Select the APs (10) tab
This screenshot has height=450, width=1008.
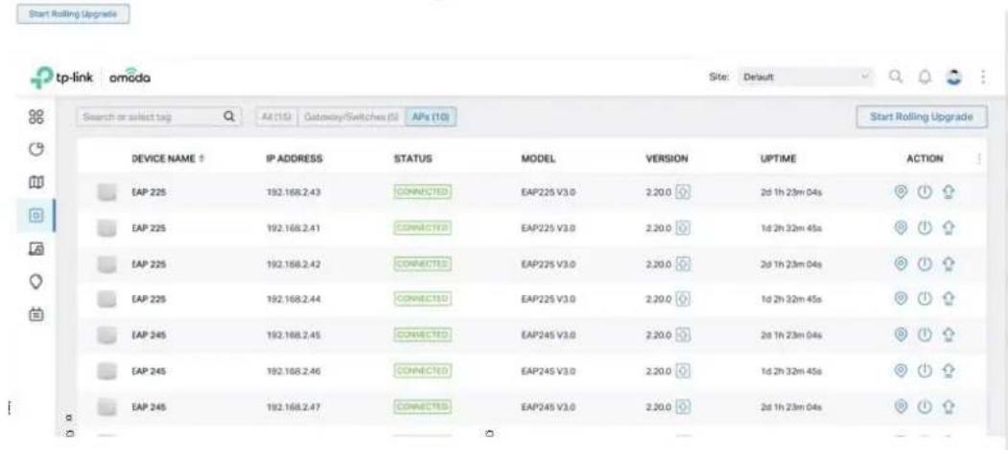pyautogui.click(x=431, y=117)
